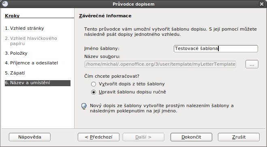Open the file browser with the '...' button
Viewport: 267px width, 147px height.
click(x=252, y=64)
